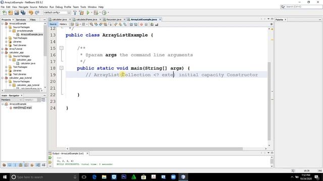Open the Members dropdown in Navigator
The width and height of the screenshot is (323, 181).
click(x=12, y=100)
